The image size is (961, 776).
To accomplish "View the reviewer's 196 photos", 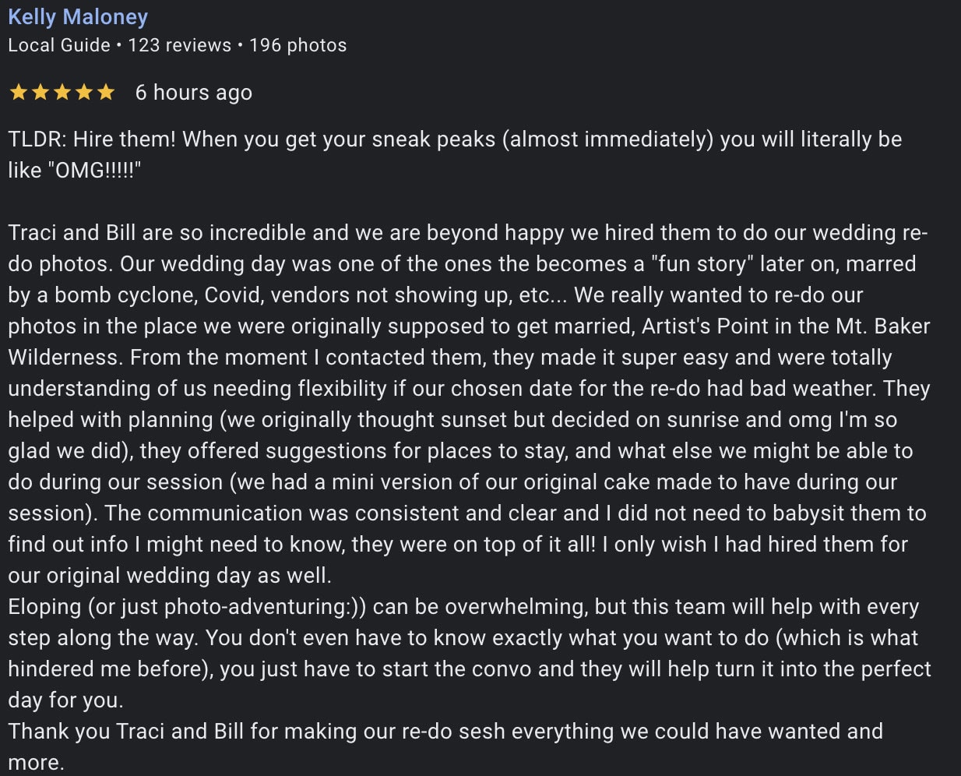I will [x=298, y=45].
